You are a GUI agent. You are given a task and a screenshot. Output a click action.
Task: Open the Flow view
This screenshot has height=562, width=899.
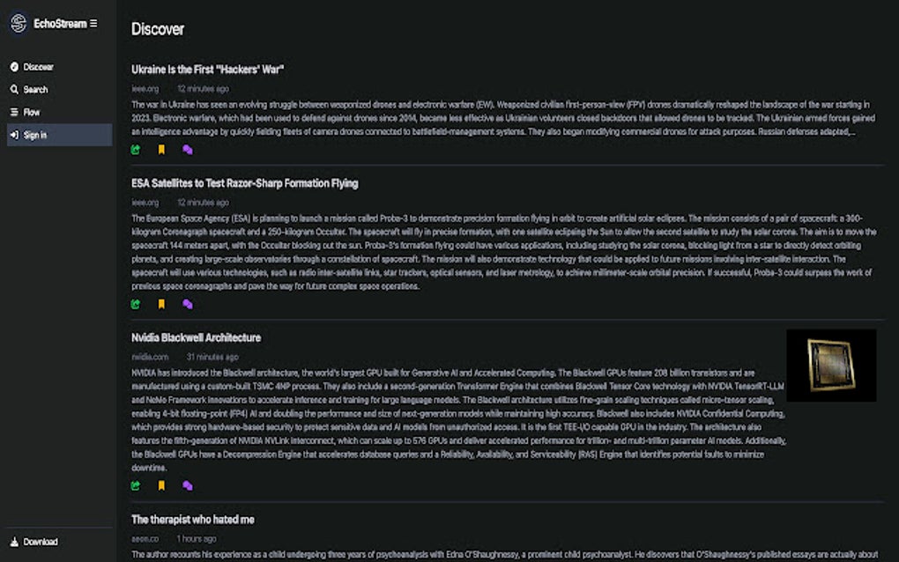(x=32, y=112)
